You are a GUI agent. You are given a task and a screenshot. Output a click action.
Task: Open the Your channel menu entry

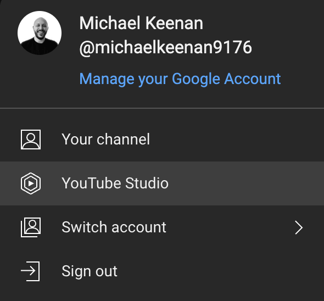(x=162, y=140)
